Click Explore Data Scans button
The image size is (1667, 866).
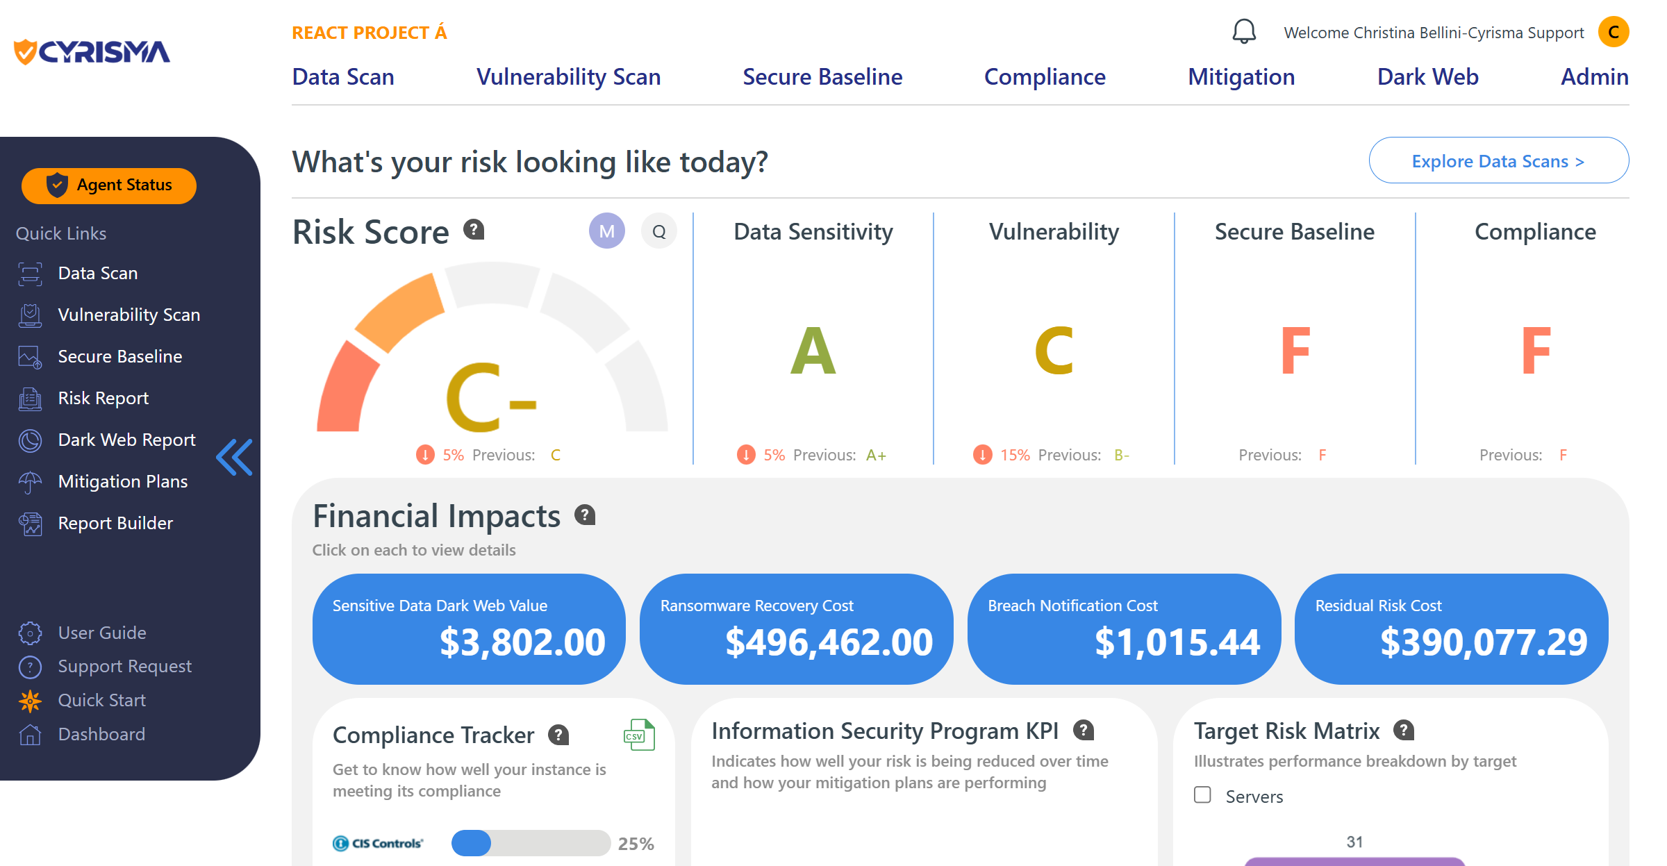1498,161
